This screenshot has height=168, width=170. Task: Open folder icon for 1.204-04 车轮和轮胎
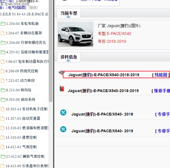coord(3,24)
